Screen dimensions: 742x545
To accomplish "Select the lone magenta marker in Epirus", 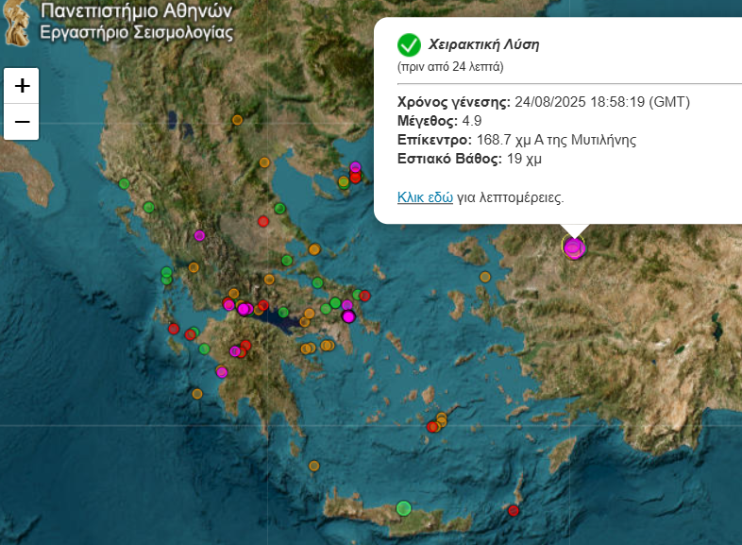I will (199, 235).
